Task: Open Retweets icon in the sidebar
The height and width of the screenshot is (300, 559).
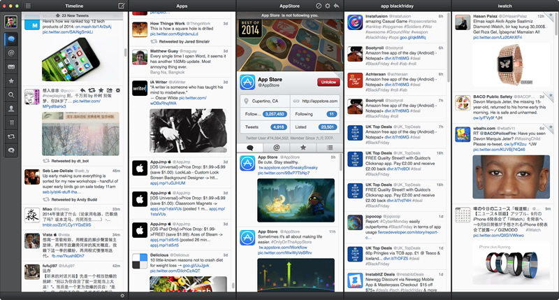Action: pos(11,136)
